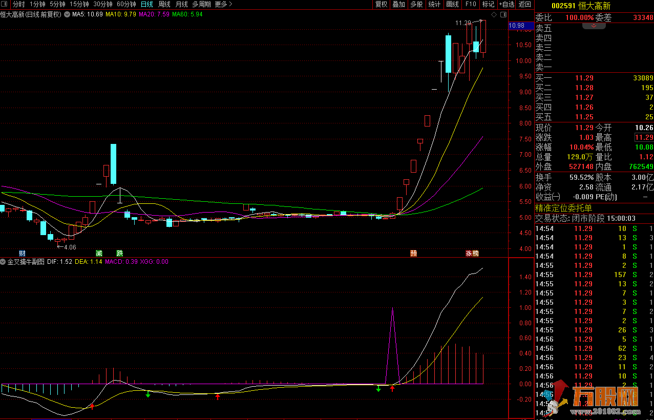
Task: Click the 买二 bid price 11.28
Action: [x=584, y=88]
